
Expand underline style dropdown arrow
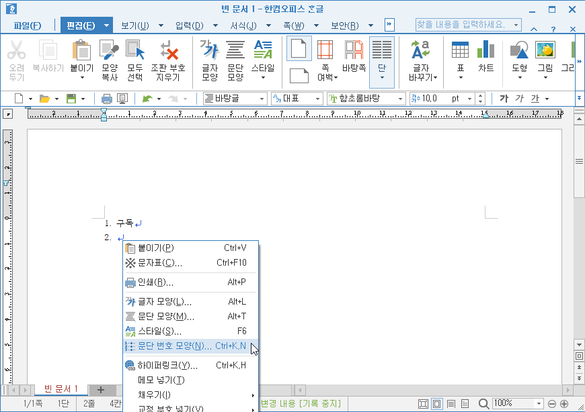tap(547, 99)
